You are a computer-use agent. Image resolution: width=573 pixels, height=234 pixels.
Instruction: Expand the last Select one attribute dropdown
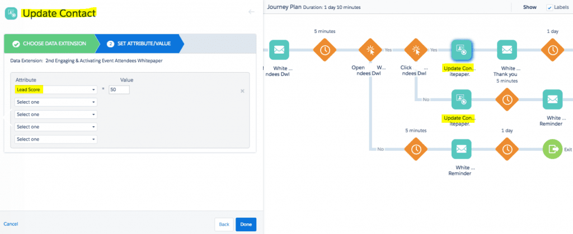pyautogui.click(x=56, y=139)
